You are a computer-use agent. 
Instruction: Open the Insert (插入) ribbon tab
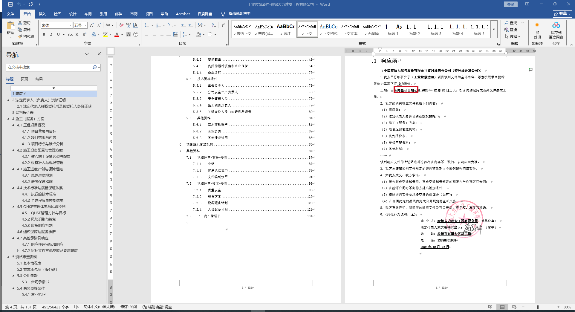pos(42,14)
